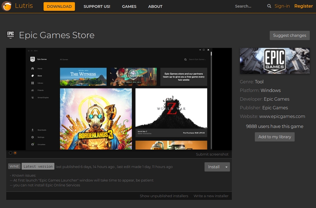The height and width of the screenshot is (208, 316).
Task: Click the Submit screenshot link
Action: click(212, 154)
